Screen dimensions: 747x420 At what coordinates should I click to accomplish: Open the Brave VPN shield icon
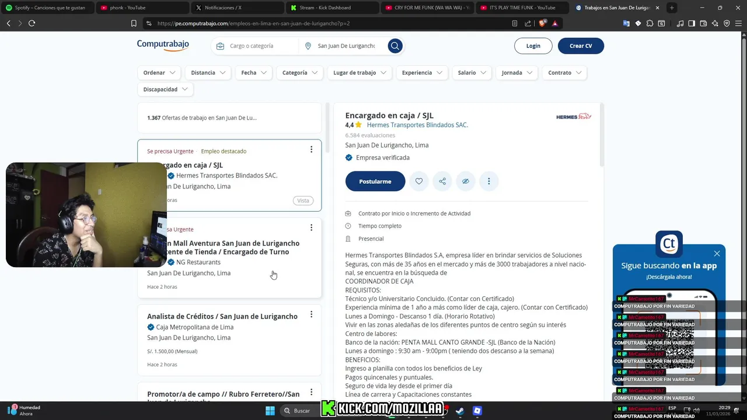point(727,23)
